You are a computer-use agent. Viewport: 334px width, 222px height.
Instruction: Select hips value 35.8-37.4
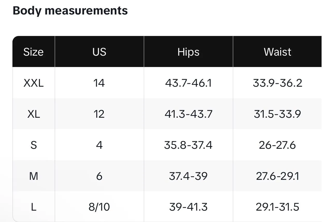188,145
